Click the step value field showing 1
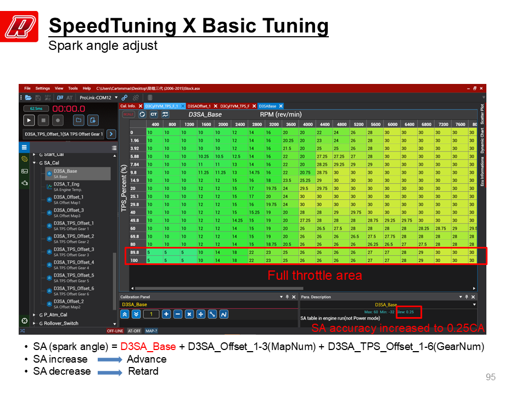This screenshot has height=395, width=527. coord(152,314)
